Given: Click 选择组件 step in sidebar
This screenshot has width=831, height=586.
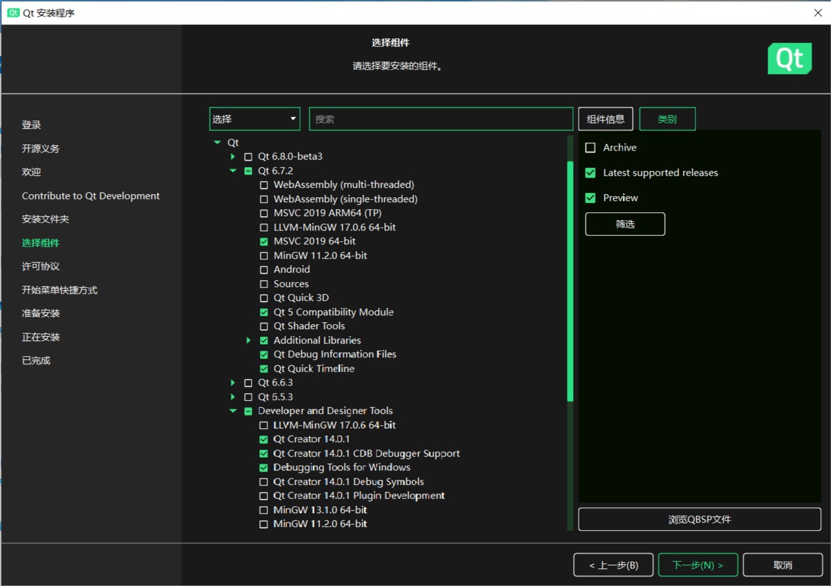Looking at the screenshot, I should (x=41, y=243).
